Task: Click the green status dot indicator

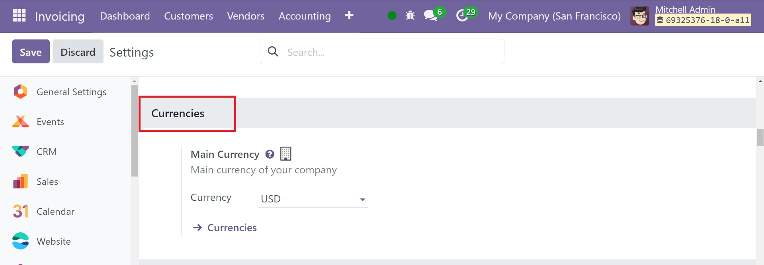Action: (392, 16)
